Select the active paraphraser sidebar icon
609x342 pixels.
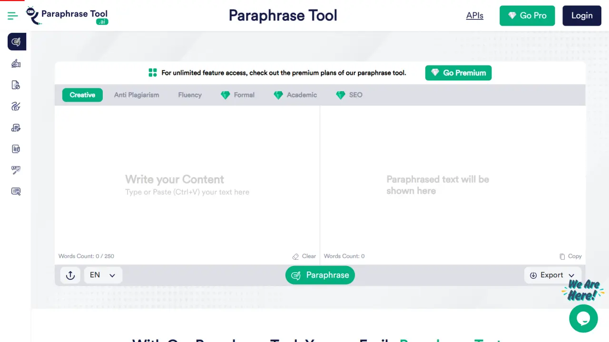point(17,42)
